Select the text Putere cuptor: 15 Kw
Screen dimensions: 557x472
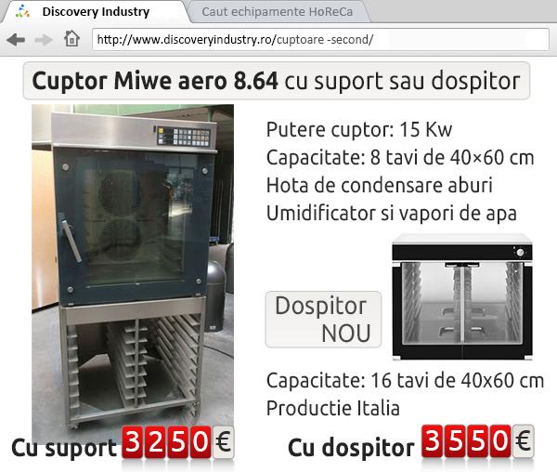pyautogui.click(x=359, y=129)
